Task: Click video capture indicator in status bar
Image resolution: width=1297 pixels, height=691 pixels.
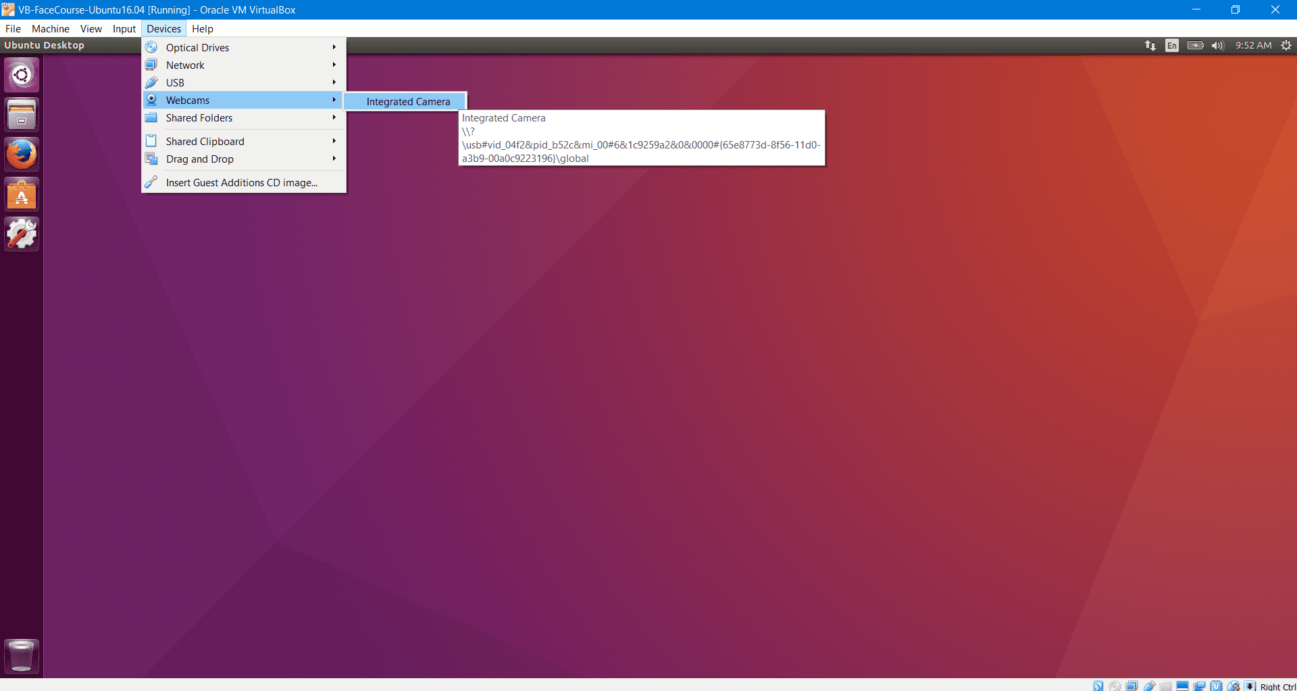Action: pyautogui.click(x=1199, y=686)
